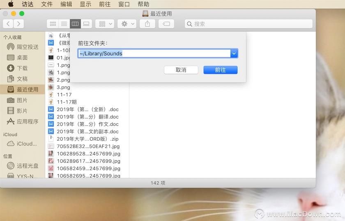This screenshot has width=345, height=221.
Task: Open the 前往 menu
Action: pos(105,4)
